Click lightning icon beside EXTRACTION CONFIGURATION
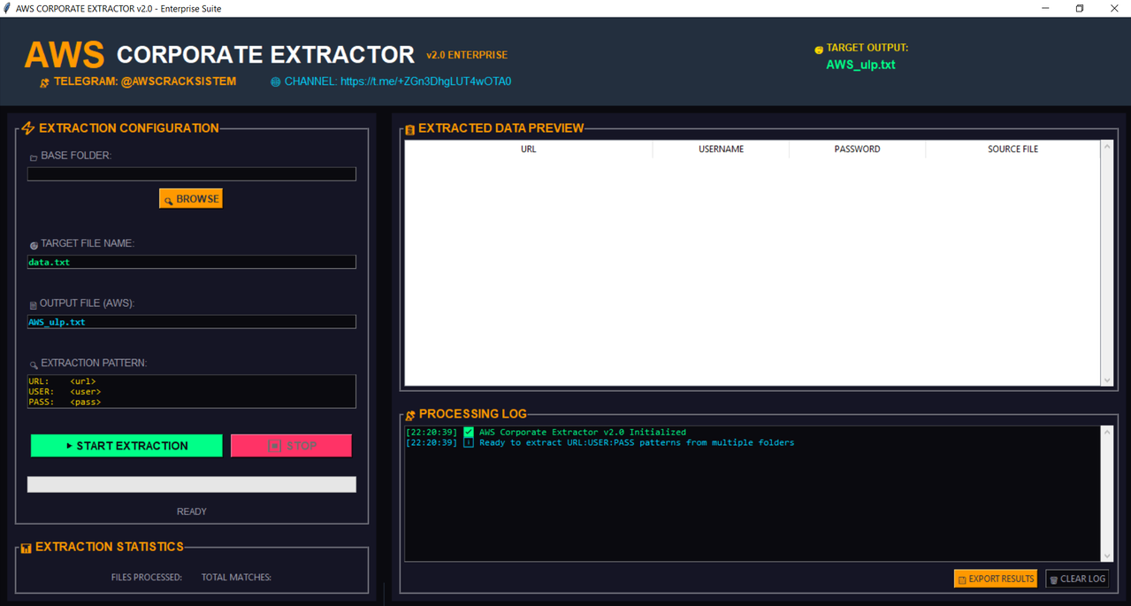Image resolution: width=1131 pixels, height=606 pixels. point(28,128)
